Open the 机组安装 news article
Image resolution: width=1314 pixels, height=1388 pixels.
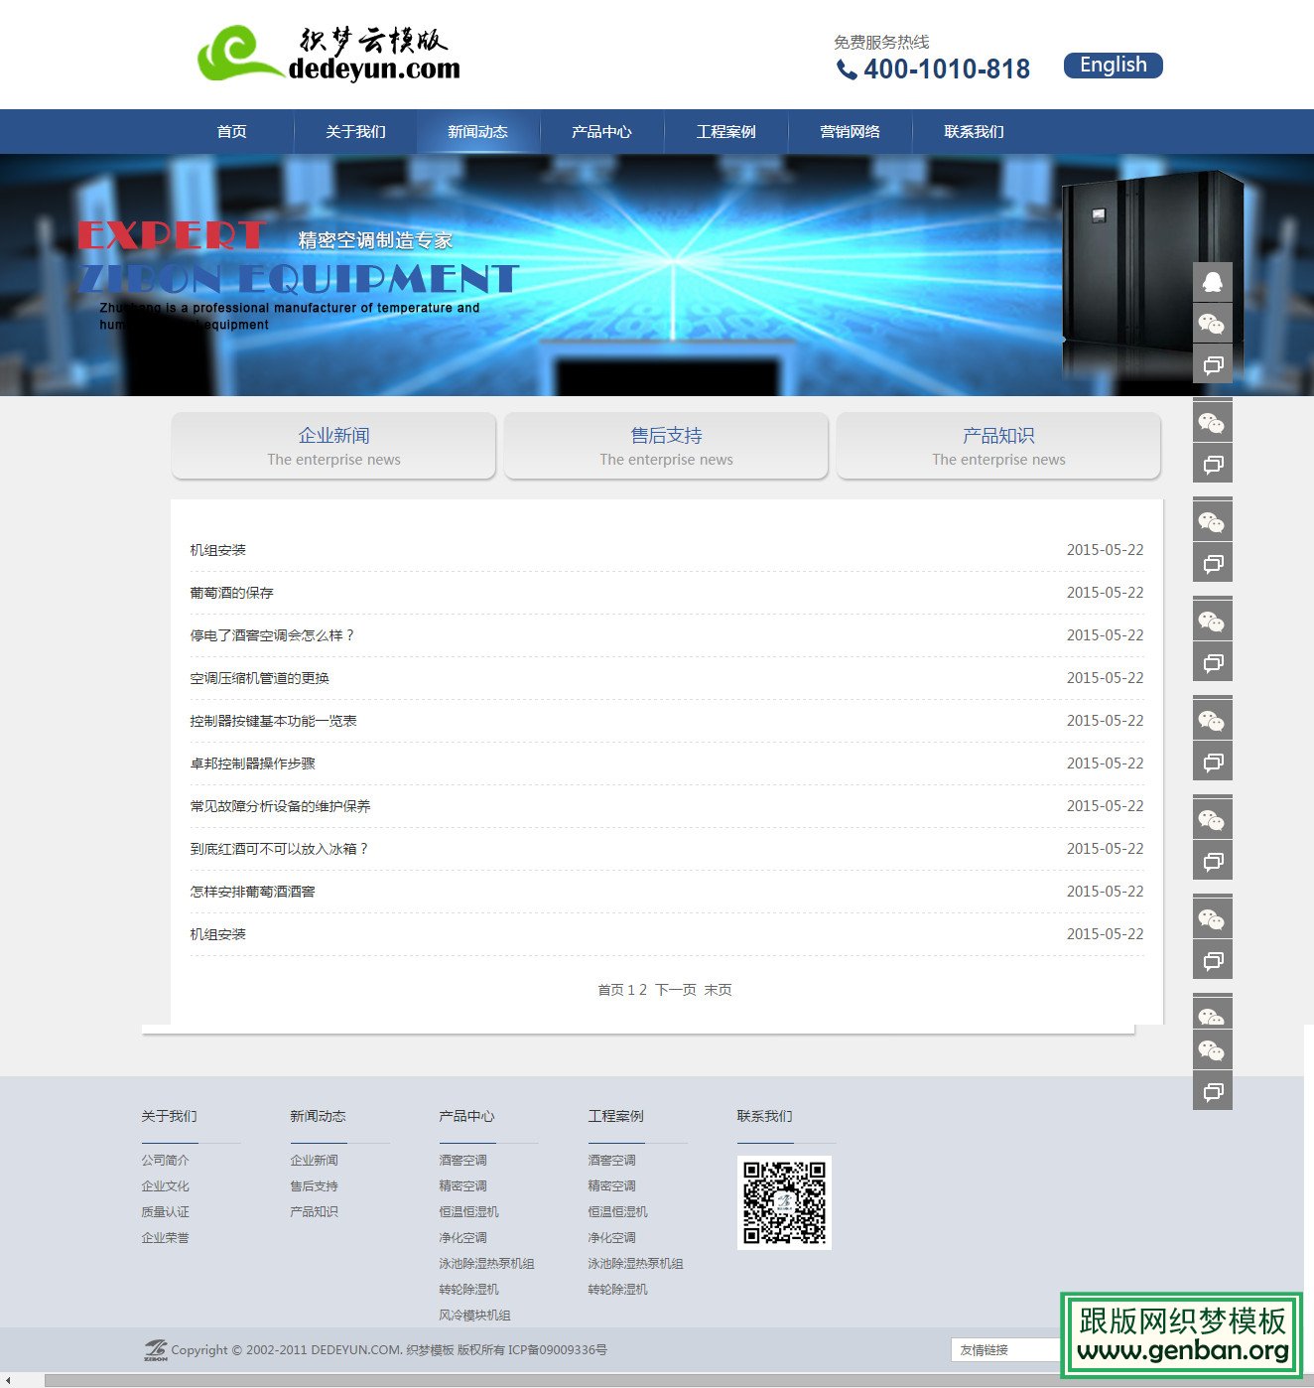tap(217, 549)
